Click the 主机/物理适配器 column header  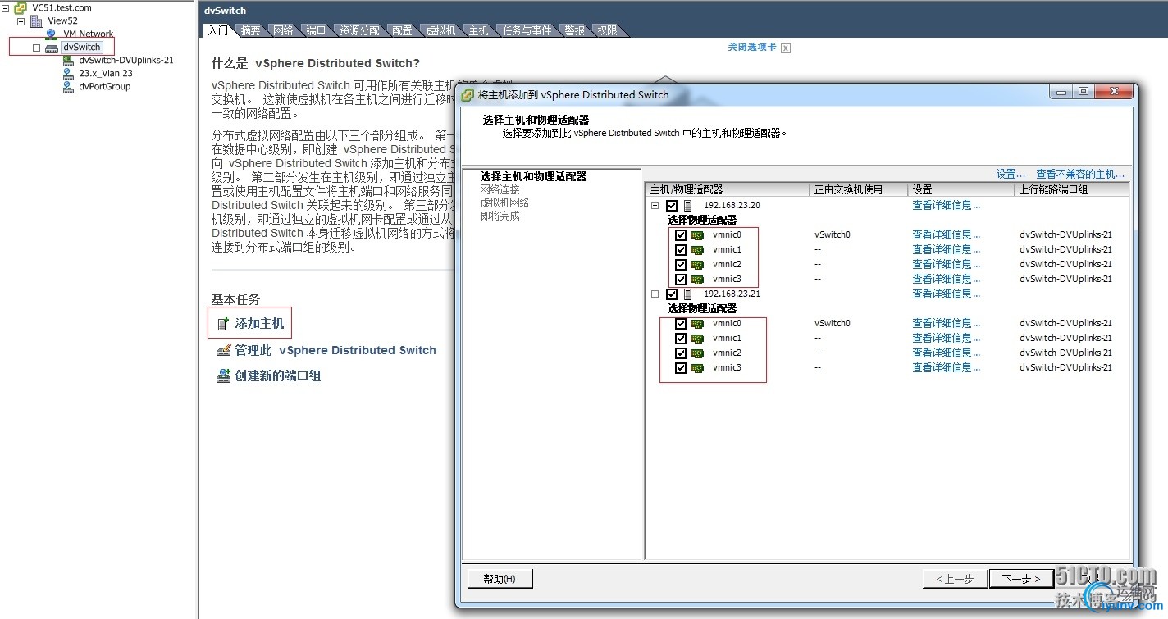coord(727,189)
